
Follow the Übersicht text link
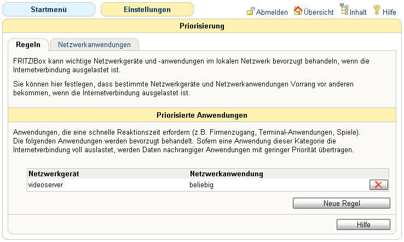click(x=320, y=12)
